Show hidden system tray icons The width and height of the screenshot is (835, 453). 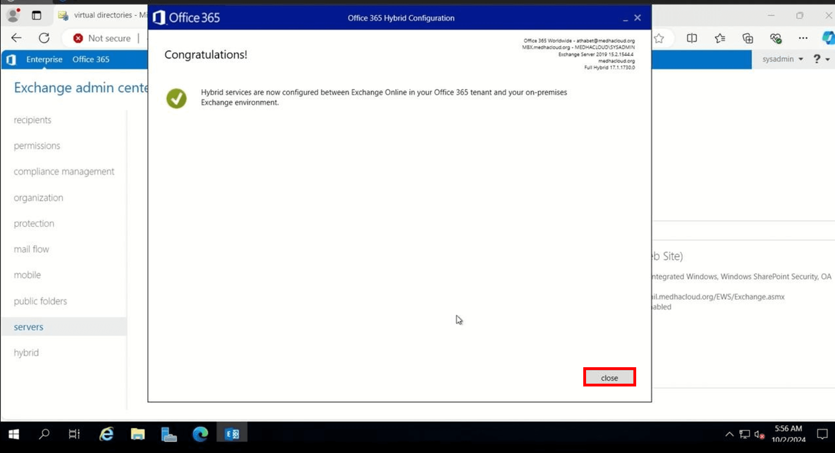point(729,434)
